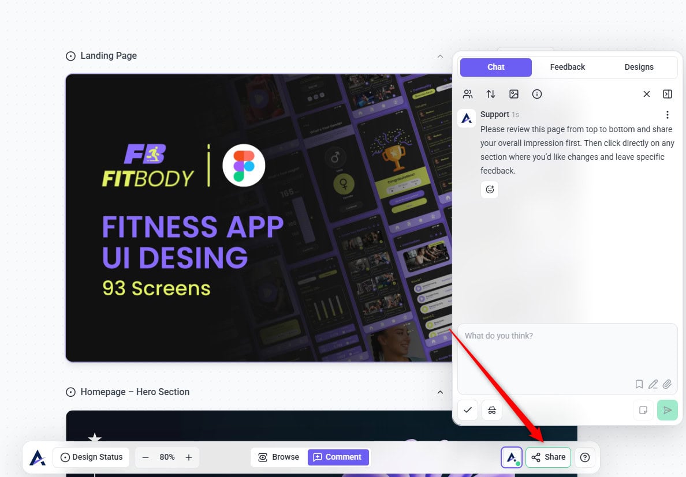Collapse the Landing Page section chevron
686x477 pixels.
tap(440, 56)
